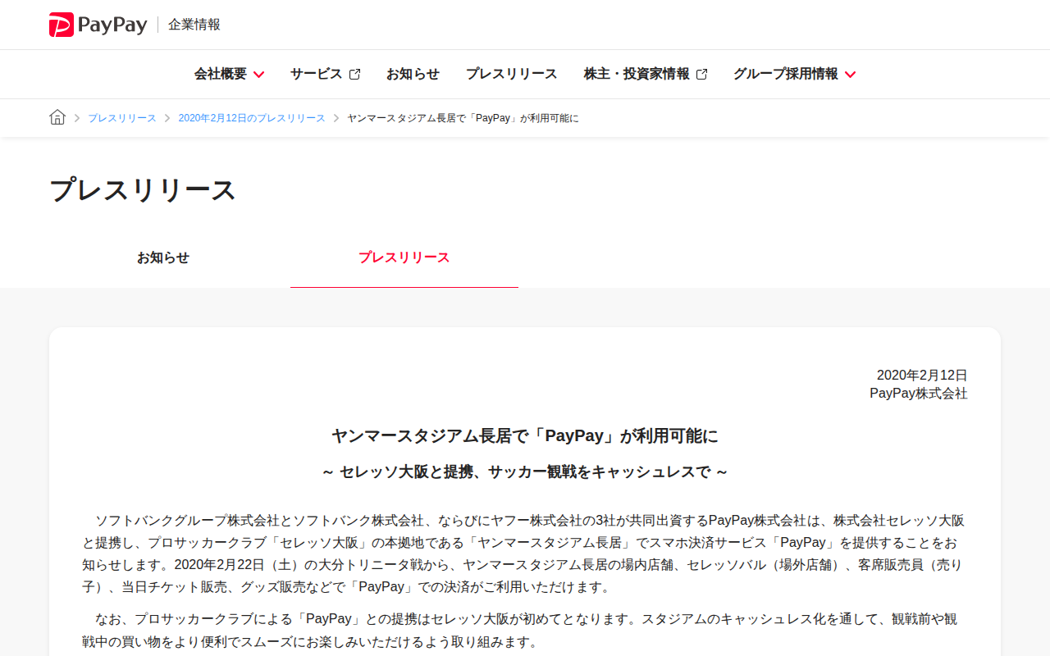Click the breadcrumb text ヤンマースタジアム長居で「PayPay」が利用可能に
The height and width of the screenshot is (656, 1050).
coord(463,118)
